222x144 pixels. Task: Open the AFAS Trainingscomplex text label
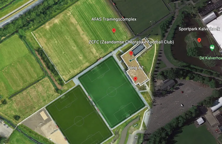coord(114,19)
